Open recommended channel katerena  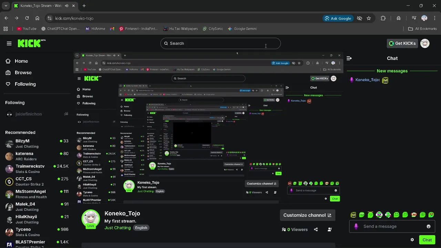point(37,156)
